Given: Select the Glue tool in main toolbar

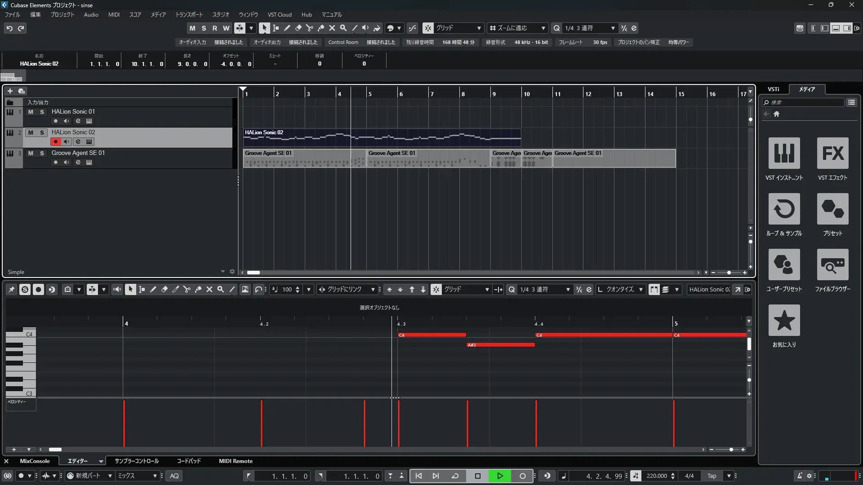Looking at the screenshot, I should pos(321,28).
